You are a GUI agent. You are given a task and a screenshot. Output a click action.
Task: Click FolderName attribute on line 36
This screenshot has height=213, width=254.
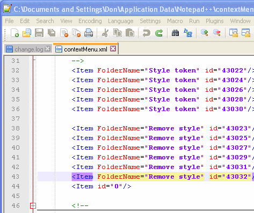pos(119,109)
